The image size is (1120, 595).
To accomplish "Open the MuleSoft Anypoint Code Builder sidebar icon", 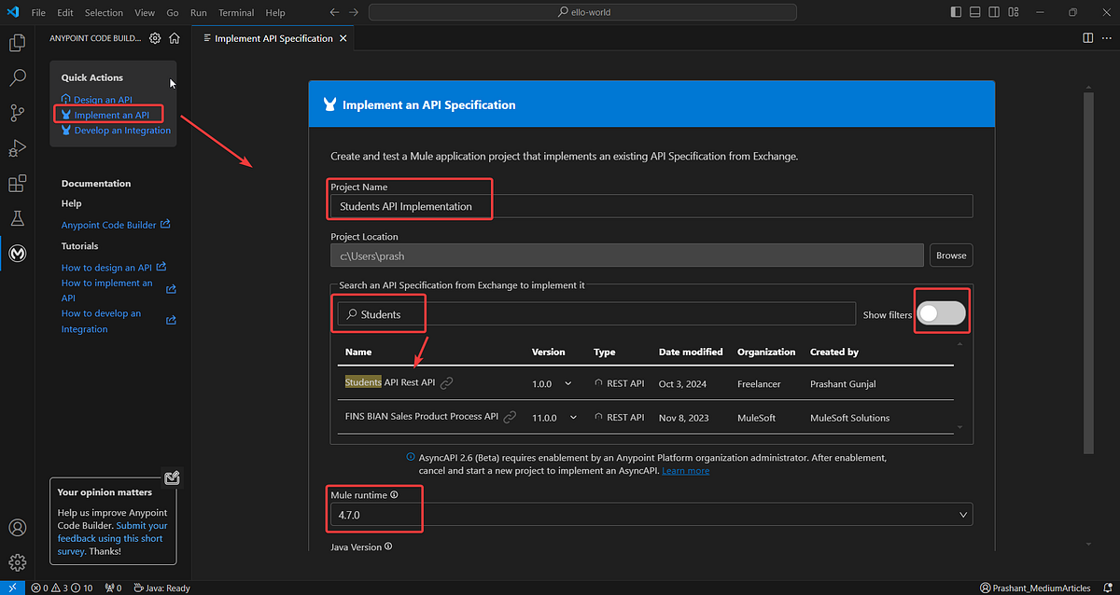I will [17, 253].
